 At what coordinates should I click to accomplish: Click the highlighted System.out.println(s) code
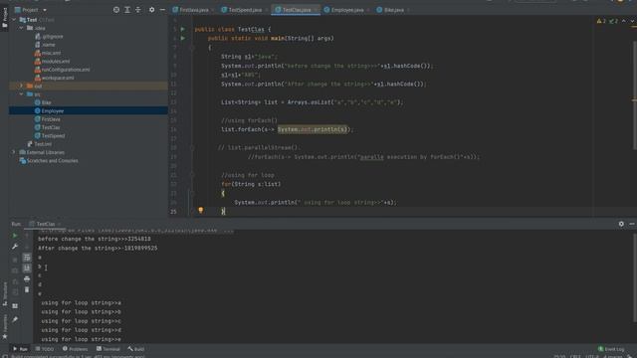[313, 129]
